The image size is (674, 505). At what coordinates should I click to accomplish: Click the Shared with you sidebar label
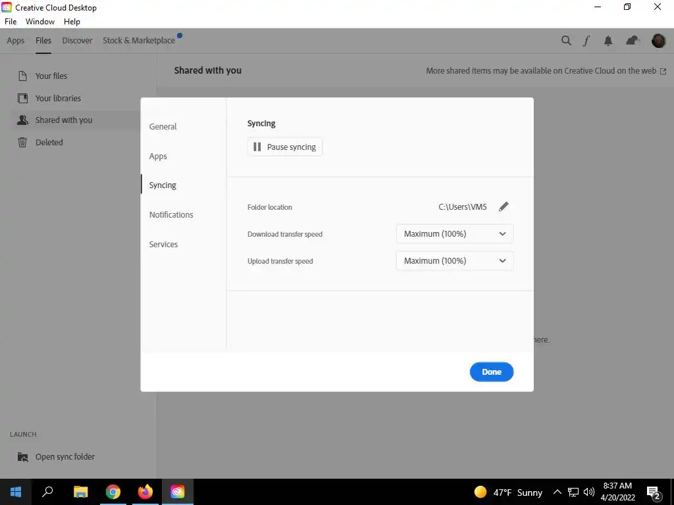(64, 120)
